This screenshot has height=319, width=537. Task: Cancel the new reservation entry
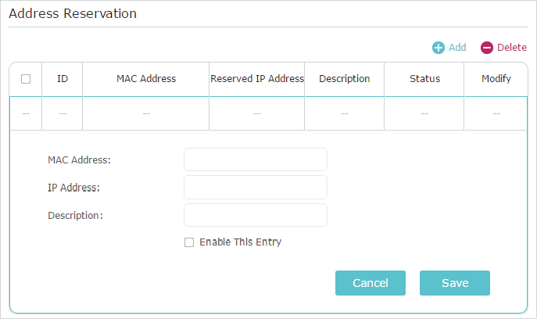point(371,283)
